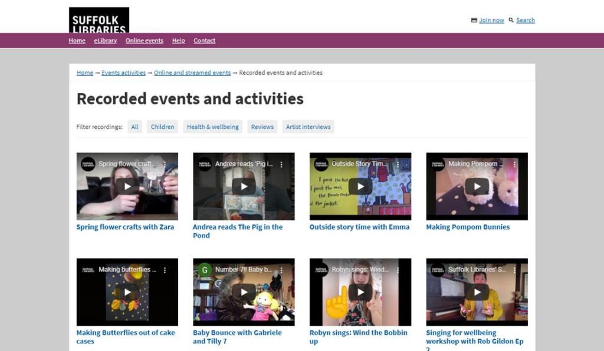Filter recordings by Children
The width and height of the screenshot is (604, 351).
162,127
